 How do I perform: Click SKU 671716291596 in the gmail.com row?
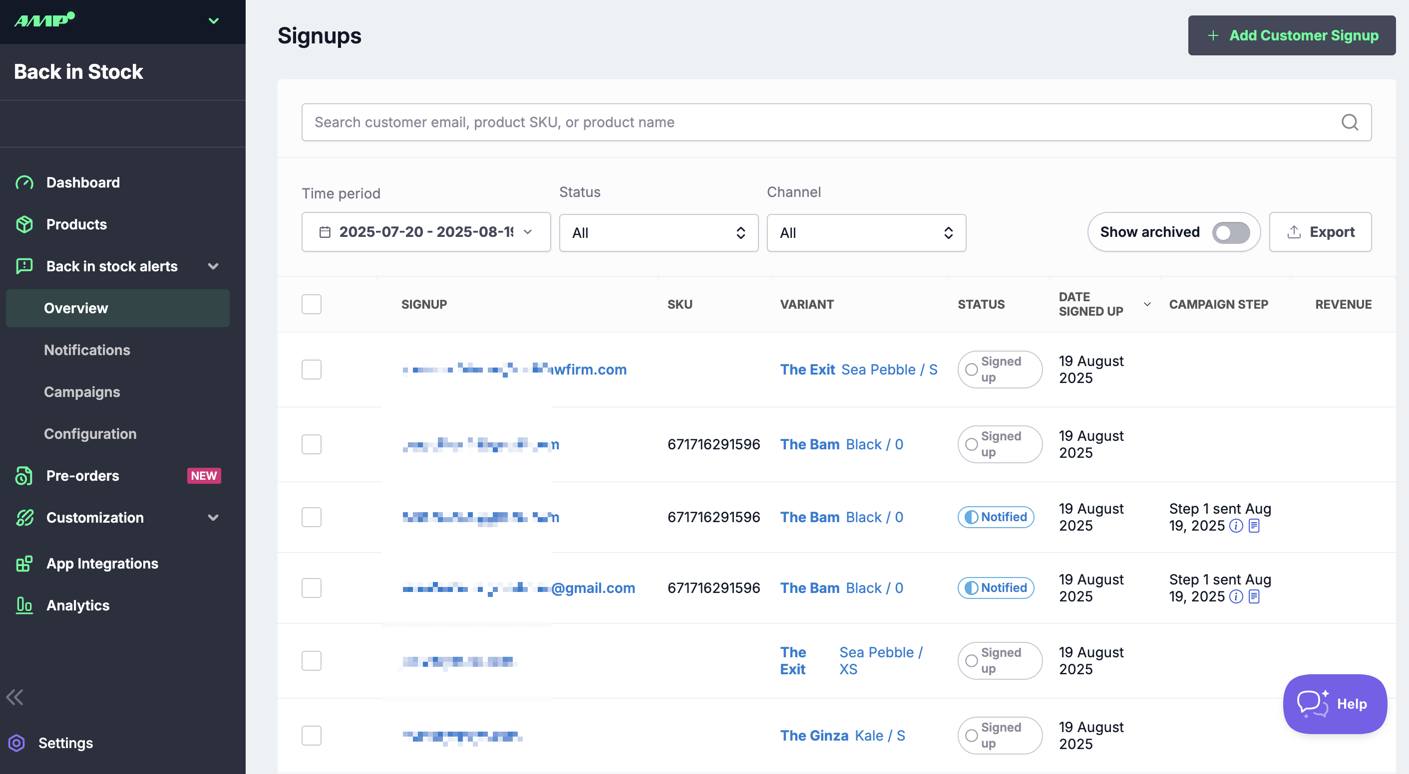click(x=714, y=588)
